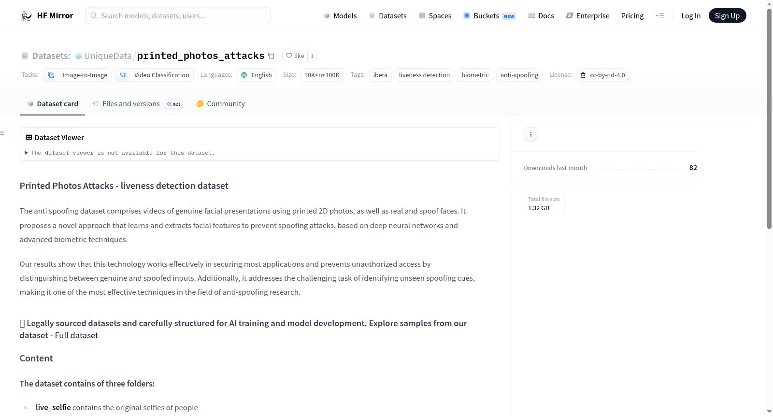Go to the Enterprise page

[587, 15]
